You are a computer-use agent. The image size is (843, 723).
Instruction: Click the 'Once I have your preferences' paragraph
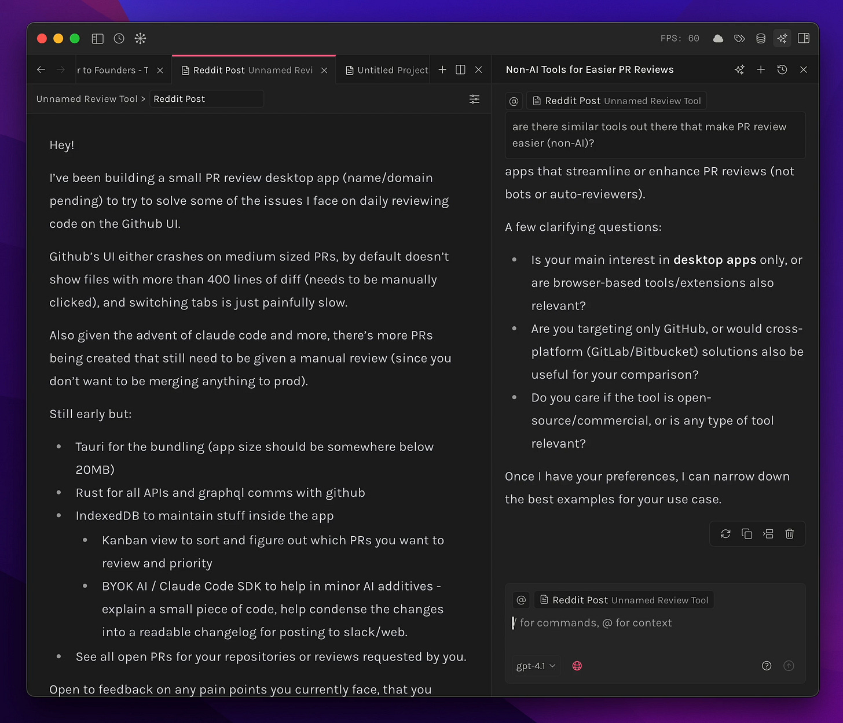coord(647,488)
